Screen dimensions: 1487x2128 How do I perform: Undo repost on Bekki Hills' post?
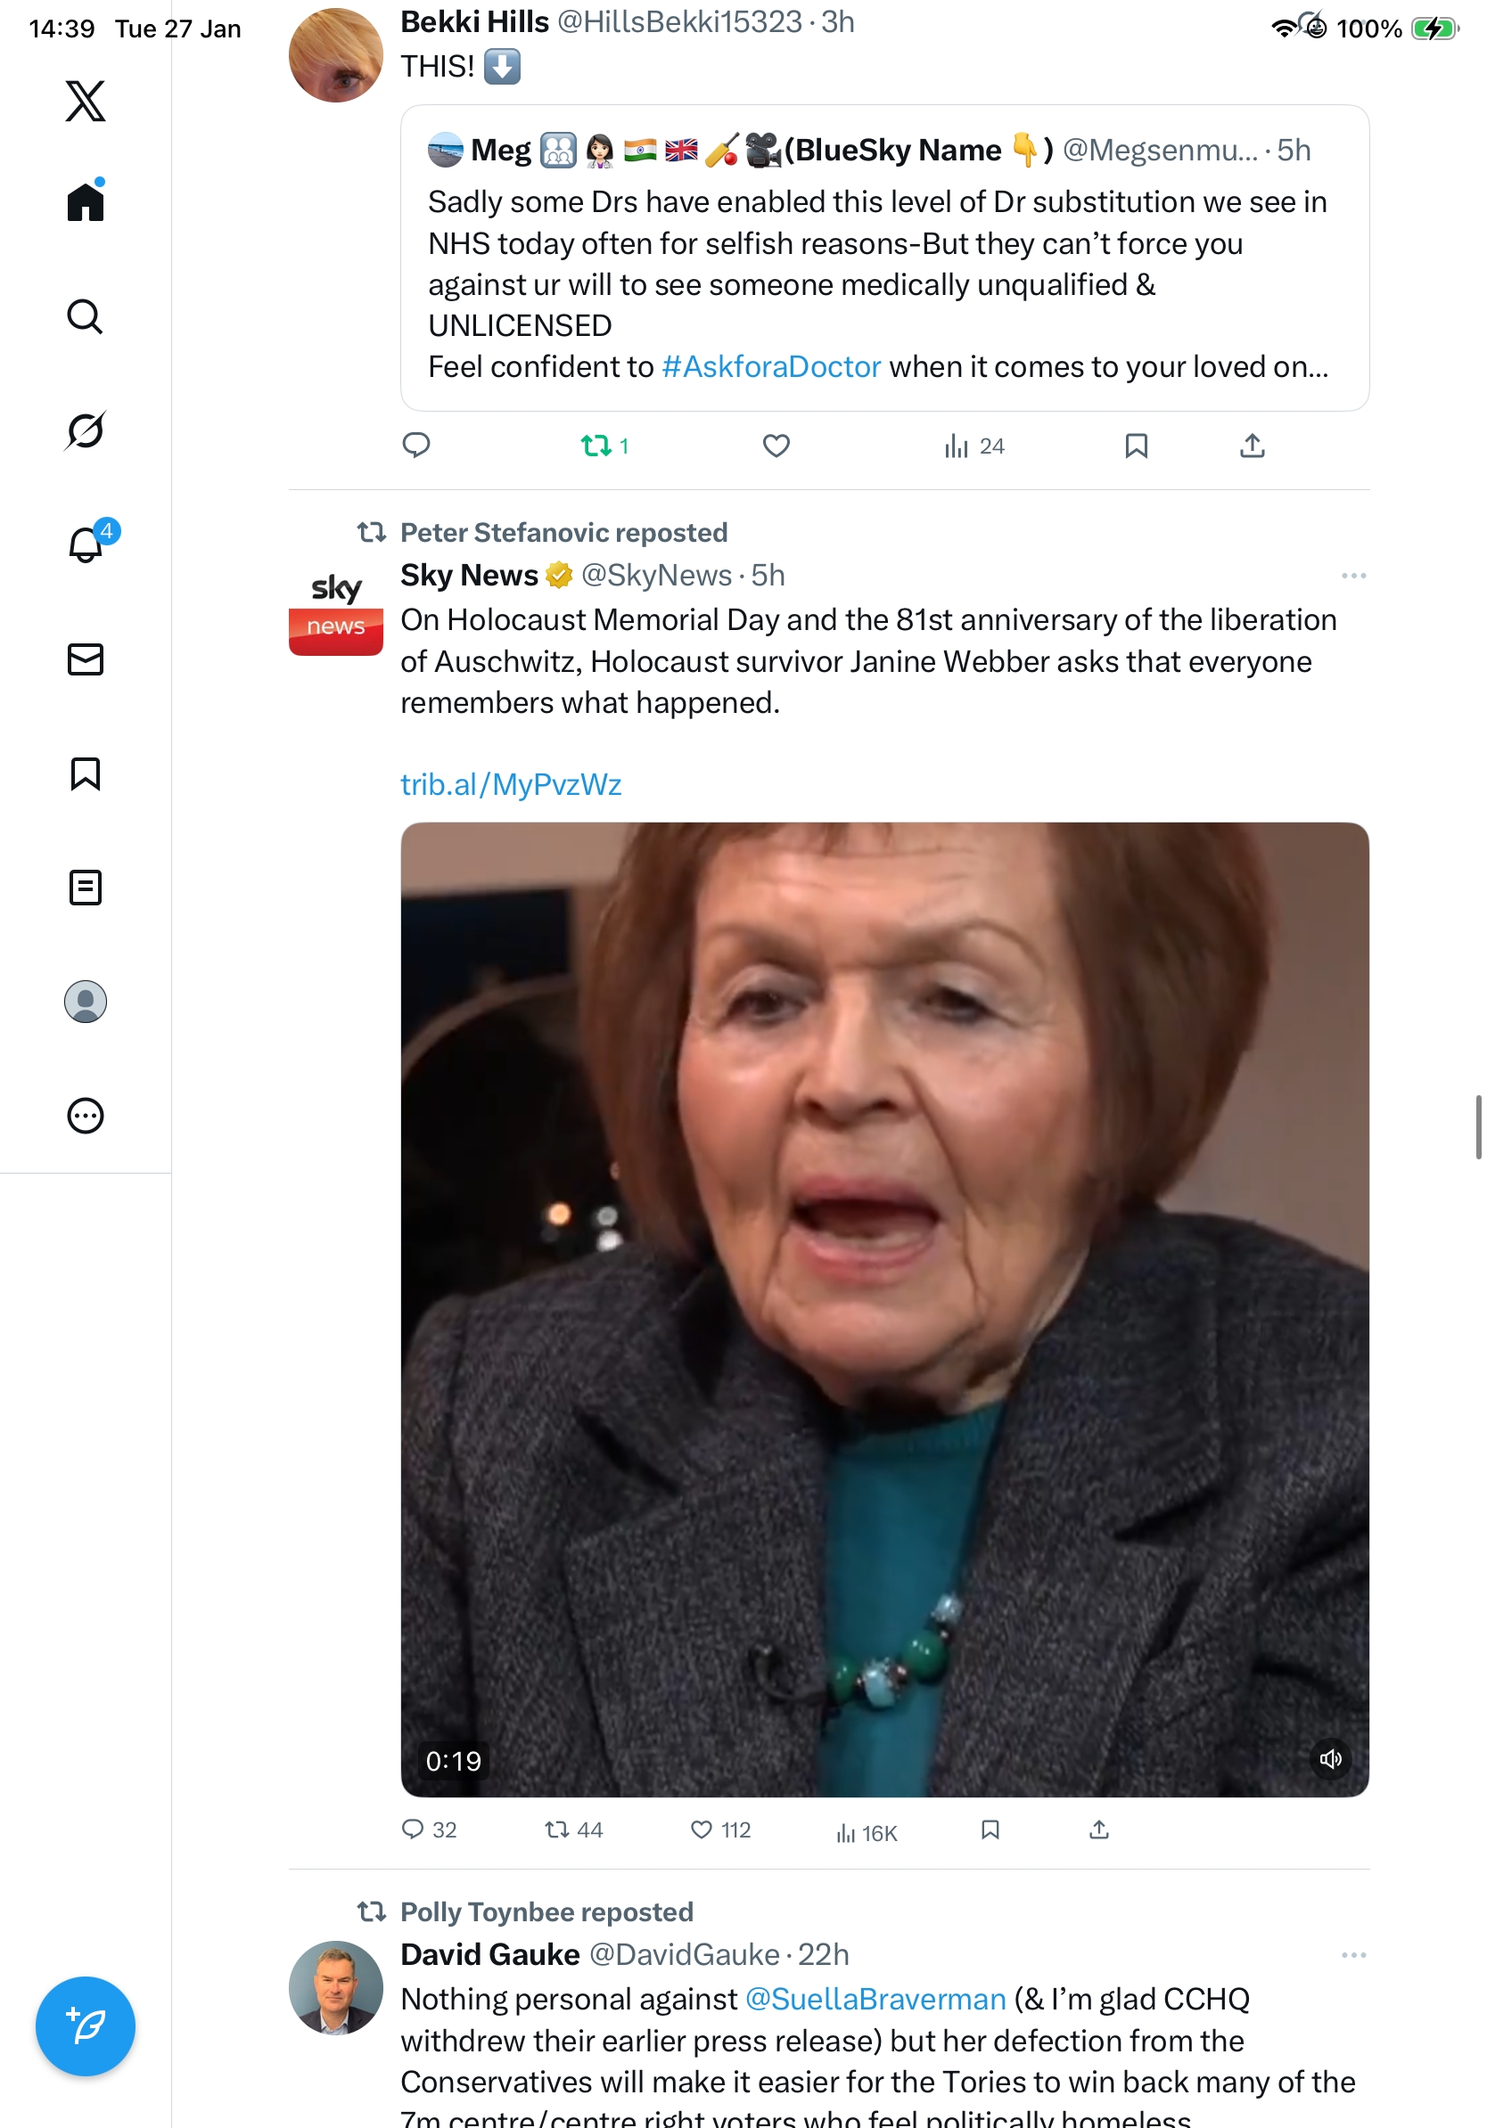click(x=596, y=446)
